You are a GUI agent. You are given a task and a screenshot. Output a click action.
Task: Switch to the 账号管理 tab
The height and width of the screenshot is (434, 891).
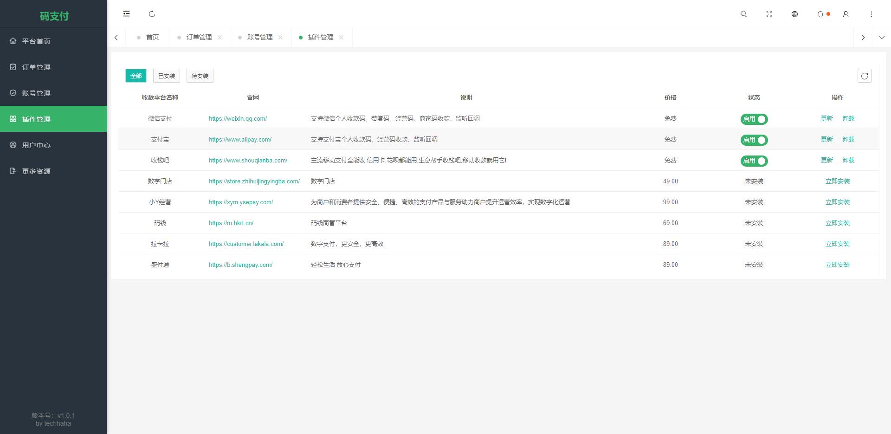pyautogui.click(x=260, y=38)
